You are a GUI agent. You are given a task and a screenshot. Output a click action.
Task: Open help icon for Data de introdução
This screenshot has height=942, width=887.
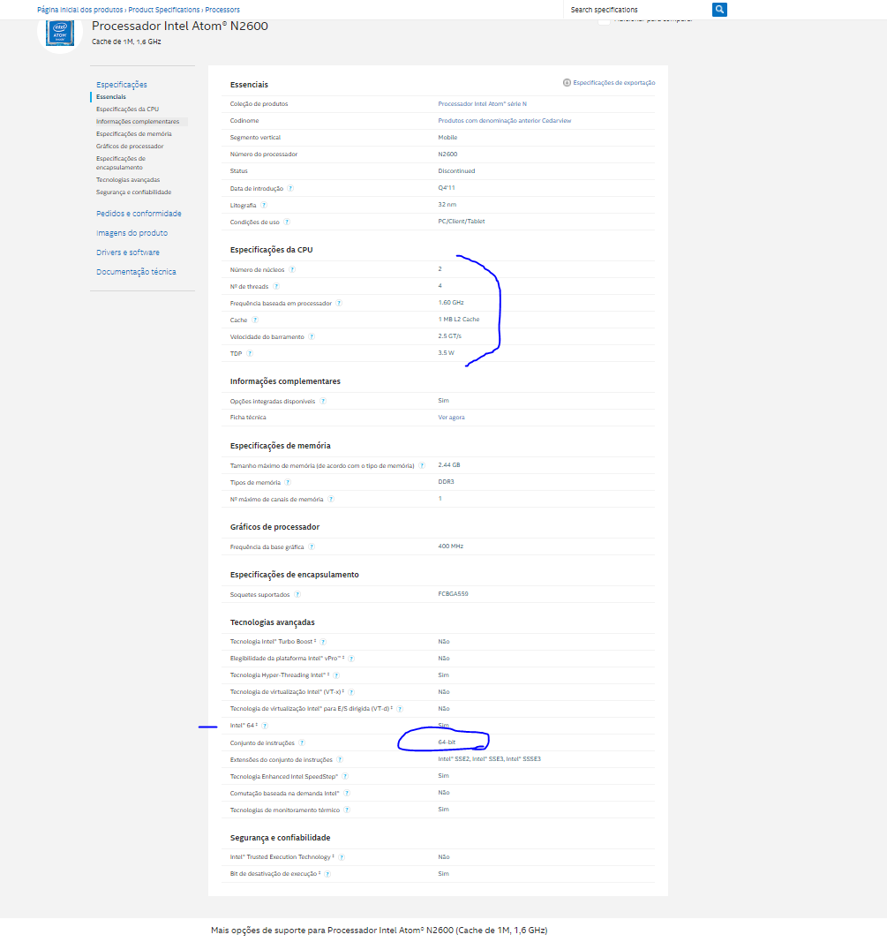pos(290,188)
